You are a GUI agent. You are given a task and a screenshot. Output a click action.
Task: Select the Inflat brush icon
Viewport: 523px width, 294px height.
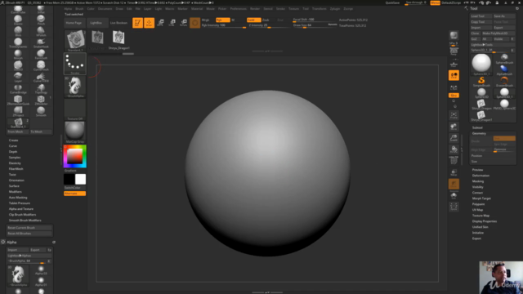point(41,9)
